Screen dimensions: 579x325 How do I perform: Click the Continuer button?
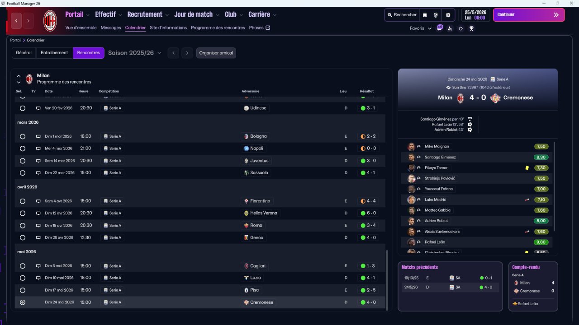pyautogui.click(x=529, y=15)
